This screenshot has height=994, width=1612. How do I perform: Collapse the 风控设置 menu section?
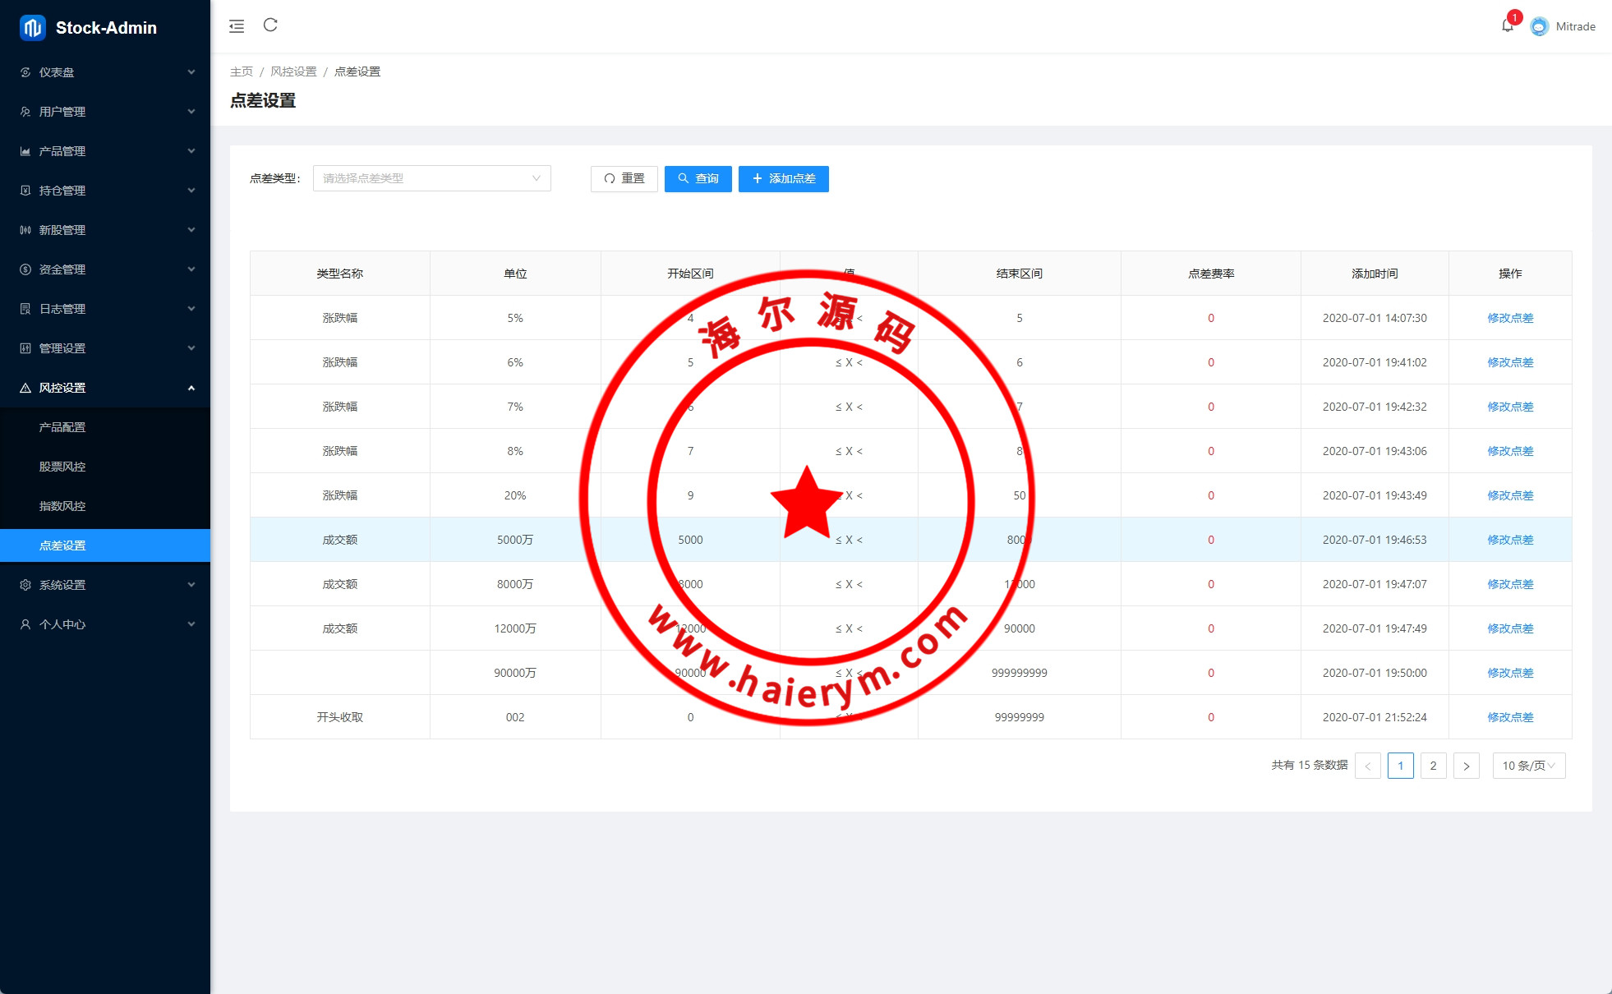click(x=105, y=388)
